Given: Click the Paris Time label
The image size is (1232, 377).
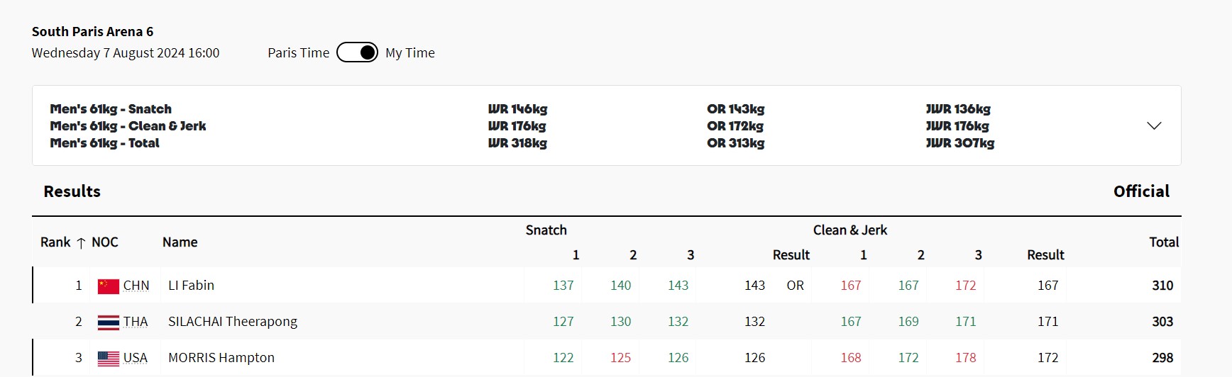Looking at the screenshot, I should point(299,52).
